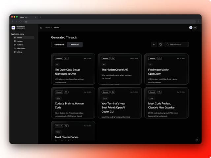
Task: Click 'Finally running OpenClaw without' text
Action: 70,79
